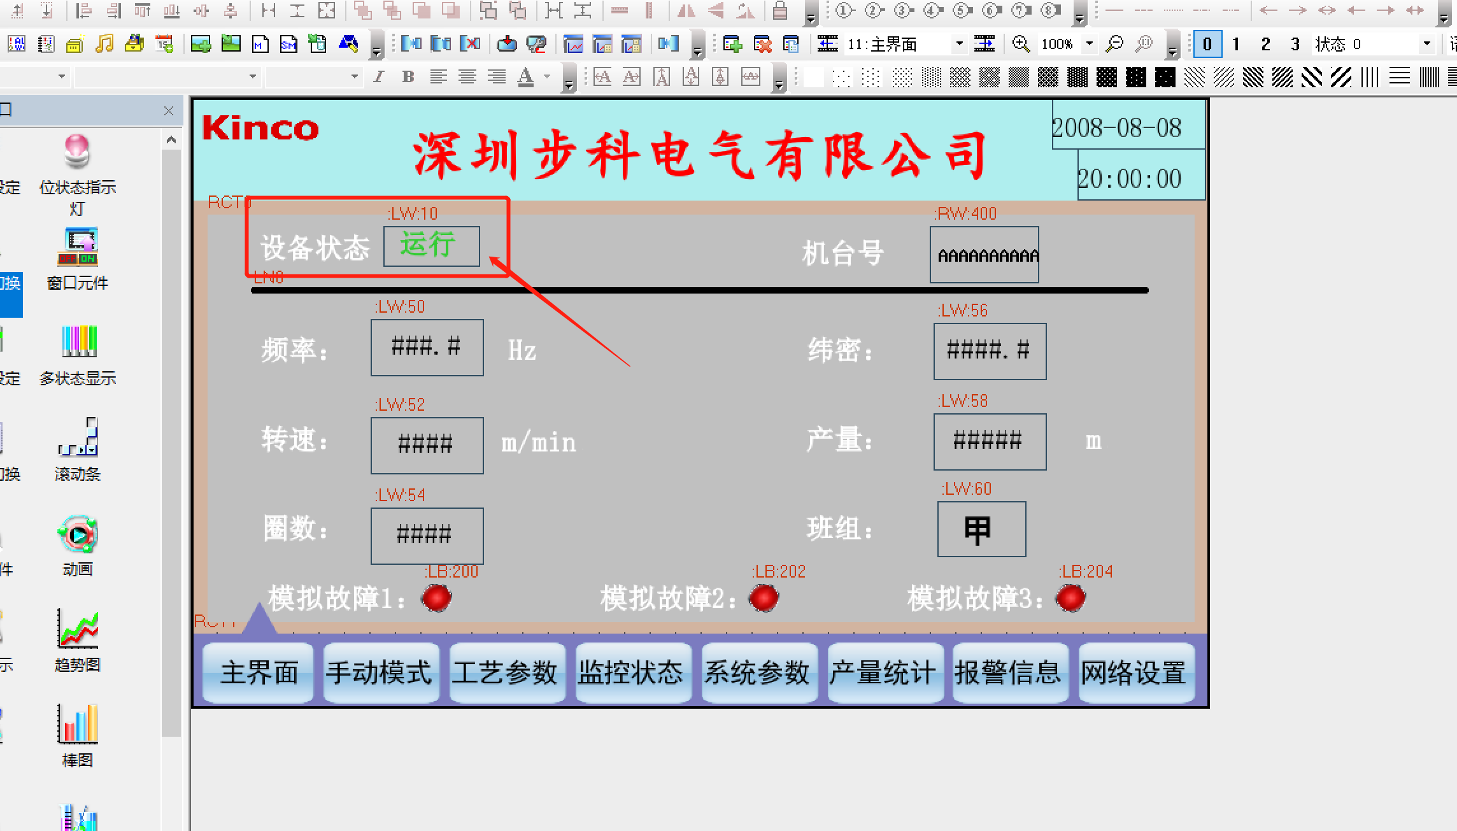Open the frame properties icon
This screenshot has width=1457, height=831.
(791, 44)
